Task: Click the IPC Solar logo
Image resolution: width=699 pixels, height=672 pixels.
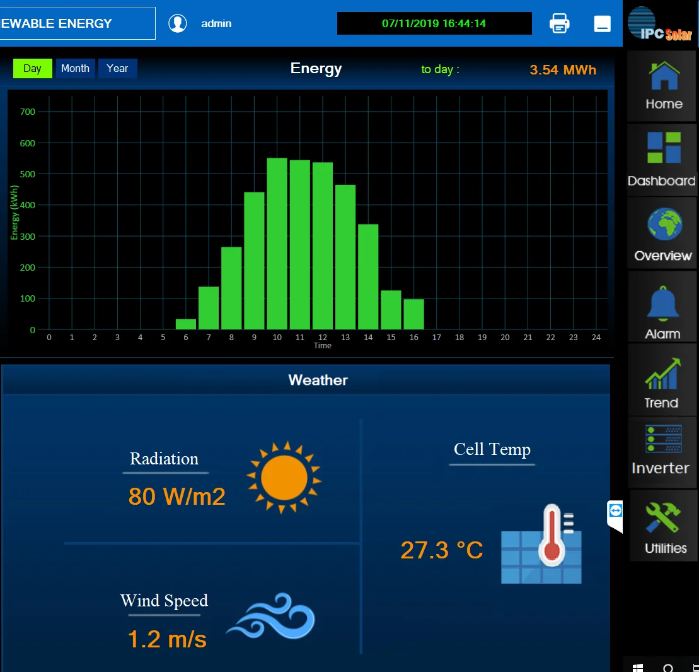Action: click(x=660, y=25)
